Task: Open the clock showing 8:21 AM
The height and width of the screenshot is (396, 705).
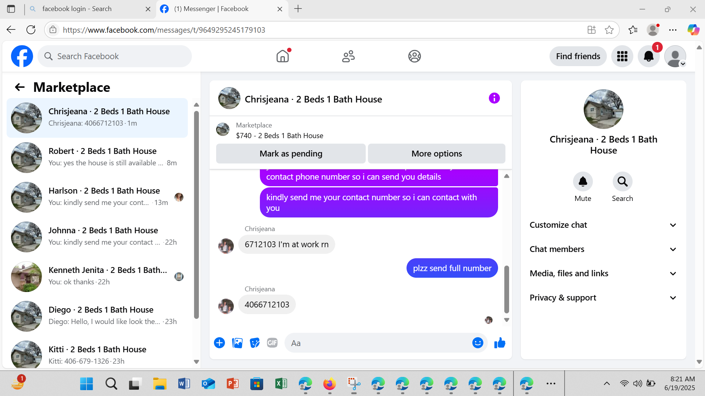Action: coord(682,379)
